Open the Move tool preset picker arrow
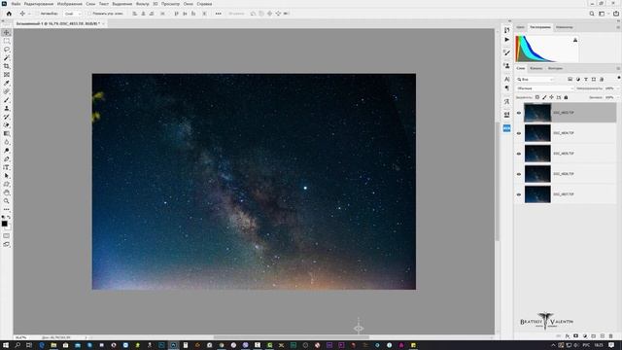The image size is (622, 350). [29, 14]
